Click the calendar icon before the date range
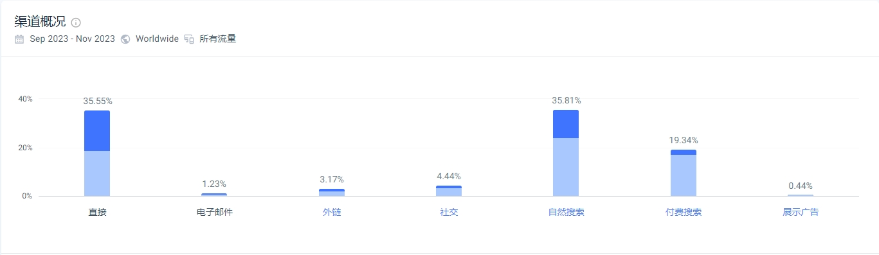 pyautogui.click(x=19, y=39)
